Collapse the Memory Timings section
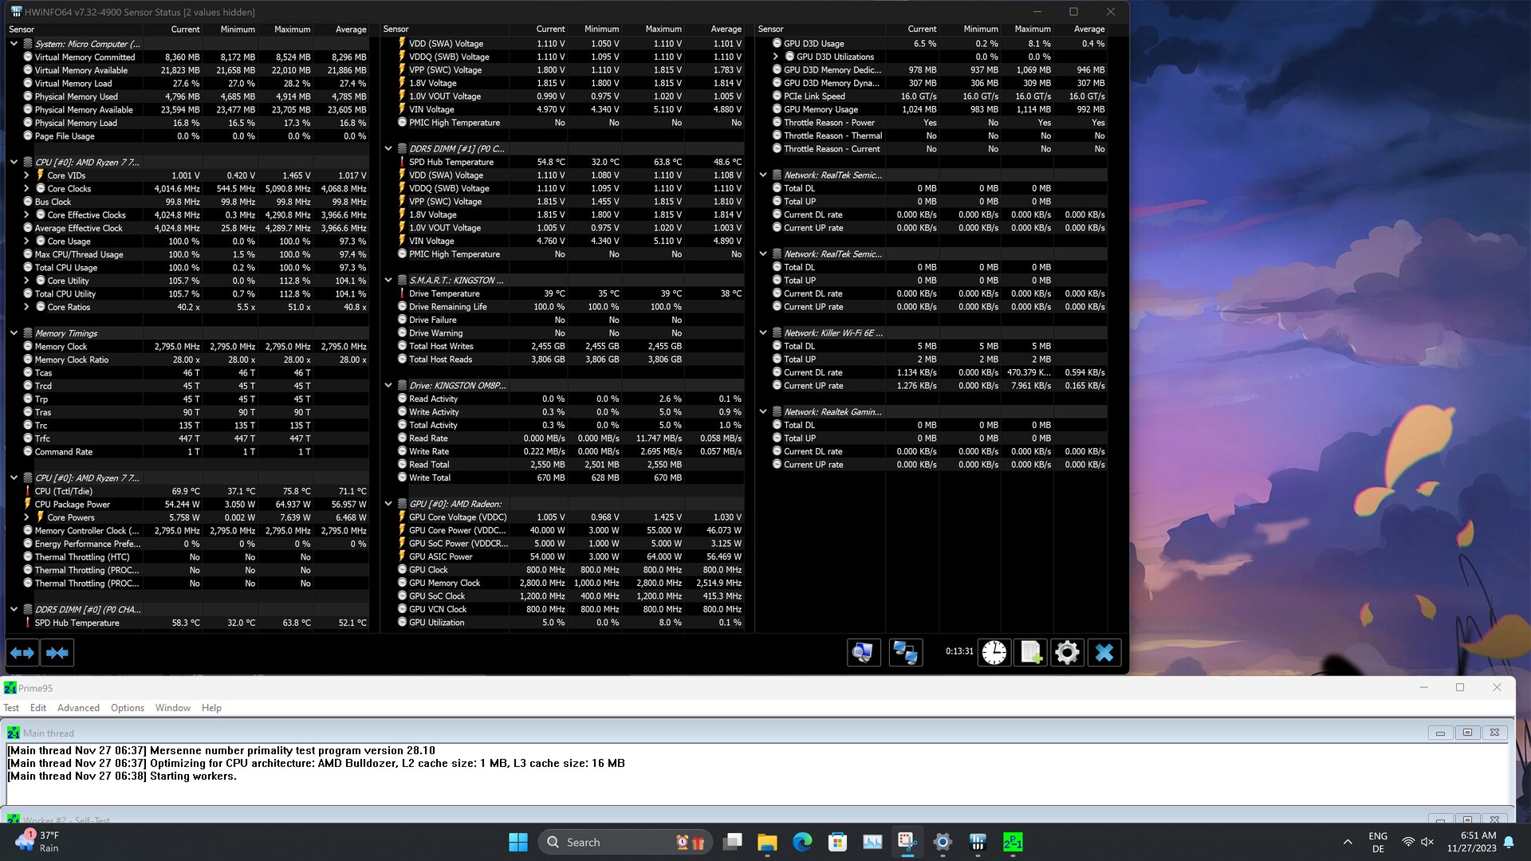This screenshot has height=861, width=1531. (x=14, y=333)
